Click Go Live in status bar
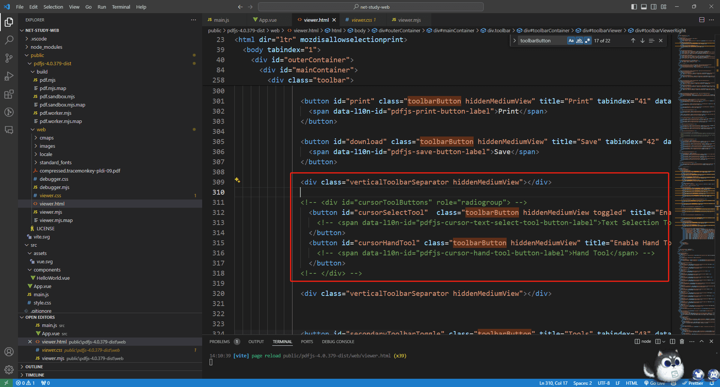The width and height of the screenshot is (720, 387). coord(655,383)
